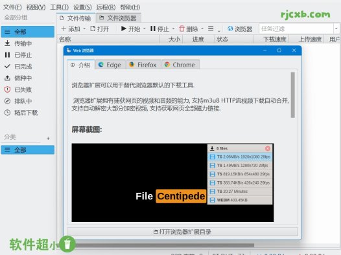The width and height of the screenshot is (341, 255).
Task: Select 全部 in the task filter sidebar
Action: [x=28, y=32]
